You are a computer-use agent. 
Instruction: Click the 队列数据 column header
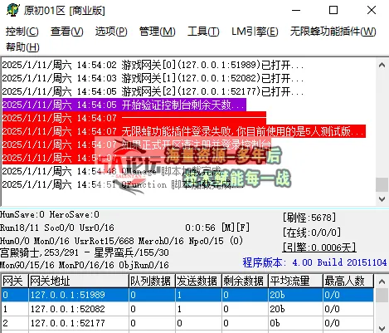click(152, 281)
